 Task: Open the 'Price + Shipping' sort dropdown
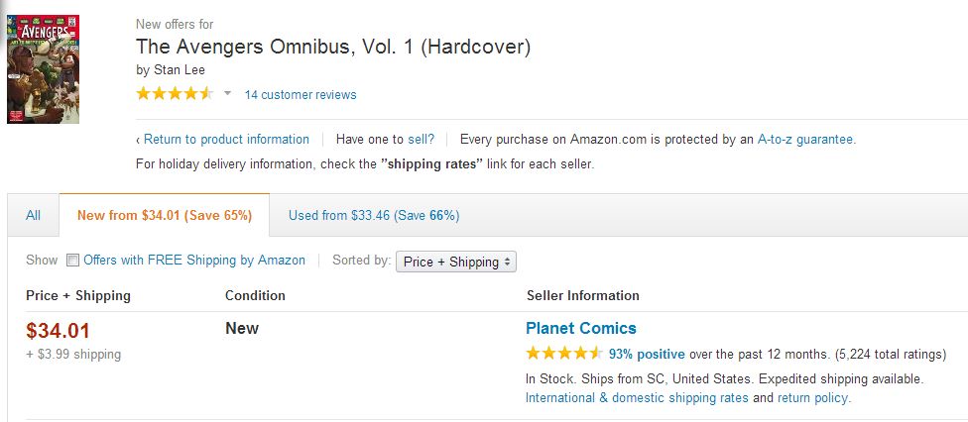click(456, 262)
